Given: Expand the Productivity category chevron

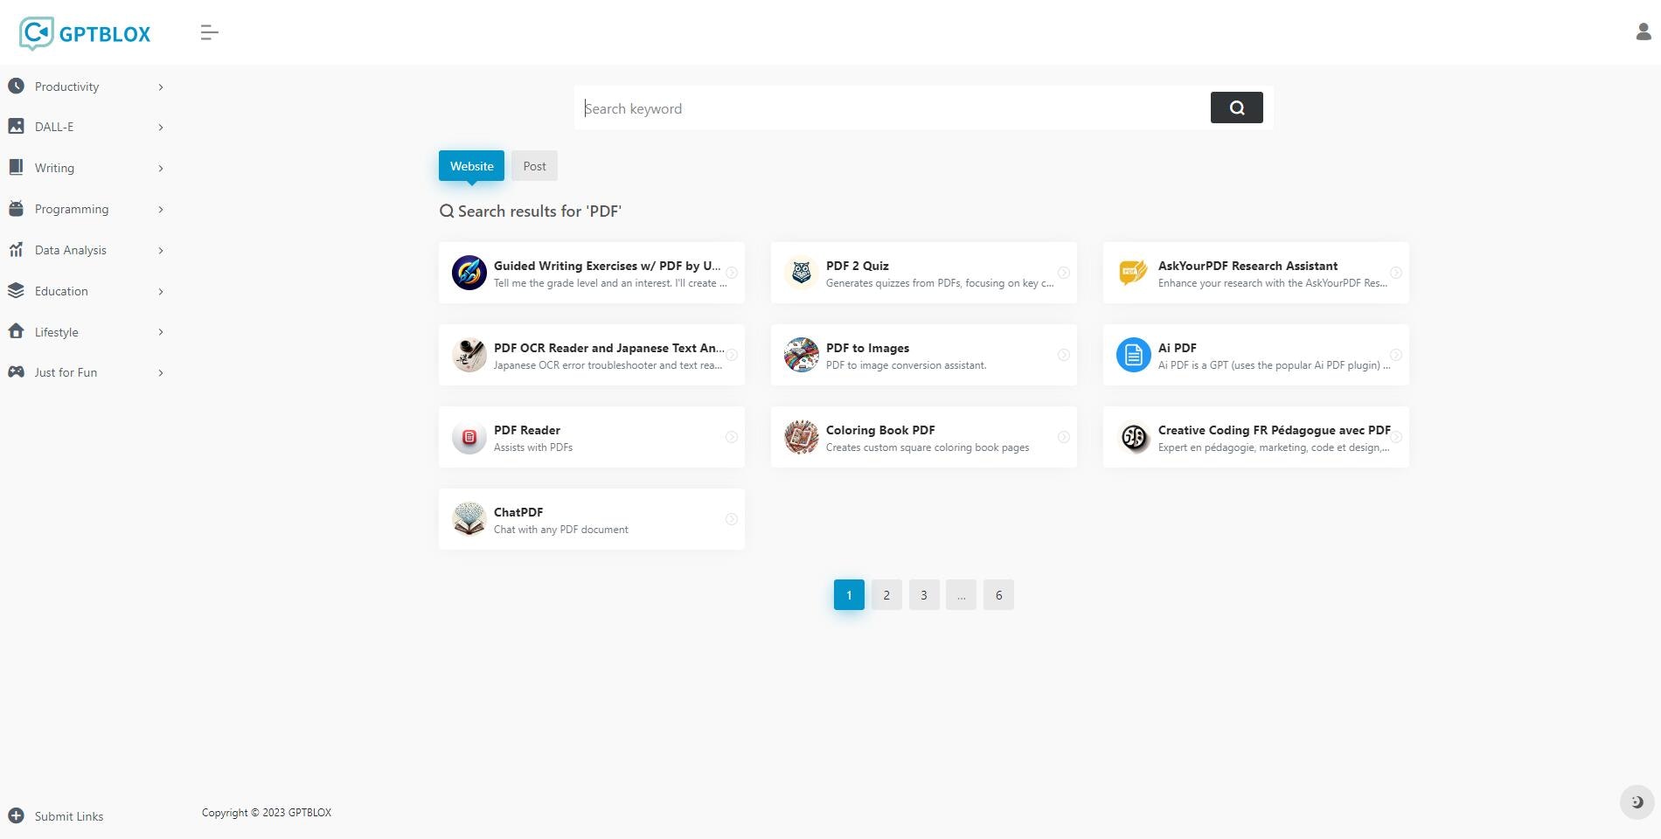Looking at the screenshot, I should (x=161, y=87).
